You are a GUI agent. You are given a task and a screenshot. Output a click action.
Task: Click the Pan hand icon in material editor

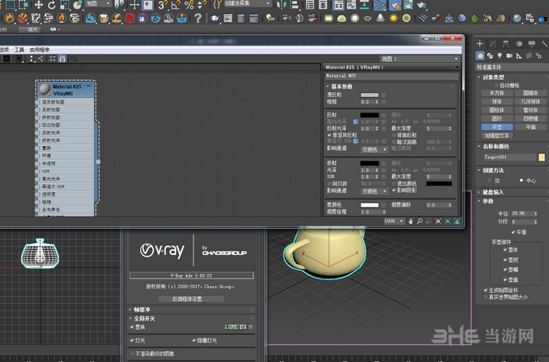click(410, 221)
